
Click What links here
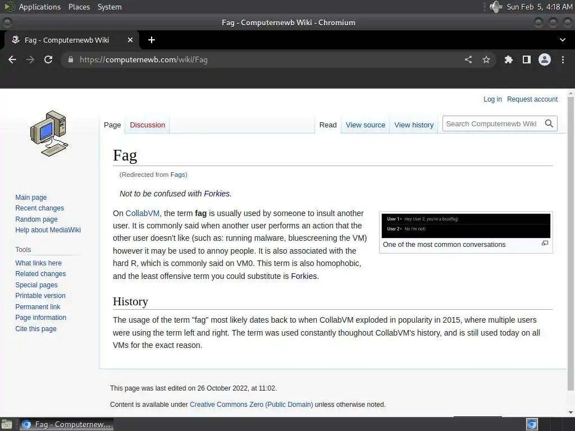[x=39, y=263]
